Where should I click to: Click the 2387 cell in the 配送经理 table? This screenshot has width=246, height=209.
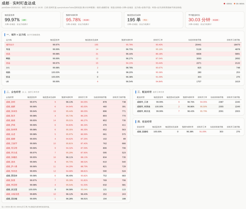221,102
